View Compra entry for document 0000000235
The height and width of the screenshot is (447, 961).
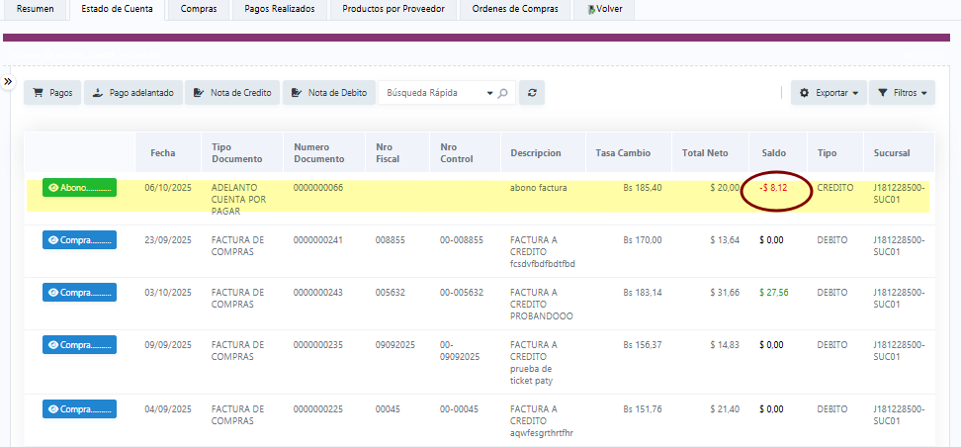click(x=79, y=345)
